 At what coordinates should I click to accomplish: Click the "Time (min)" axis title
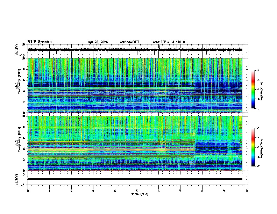tap(140, 194)
